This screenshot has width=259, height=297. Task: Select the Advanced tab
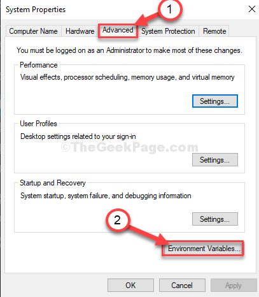(x=118, y=30)
